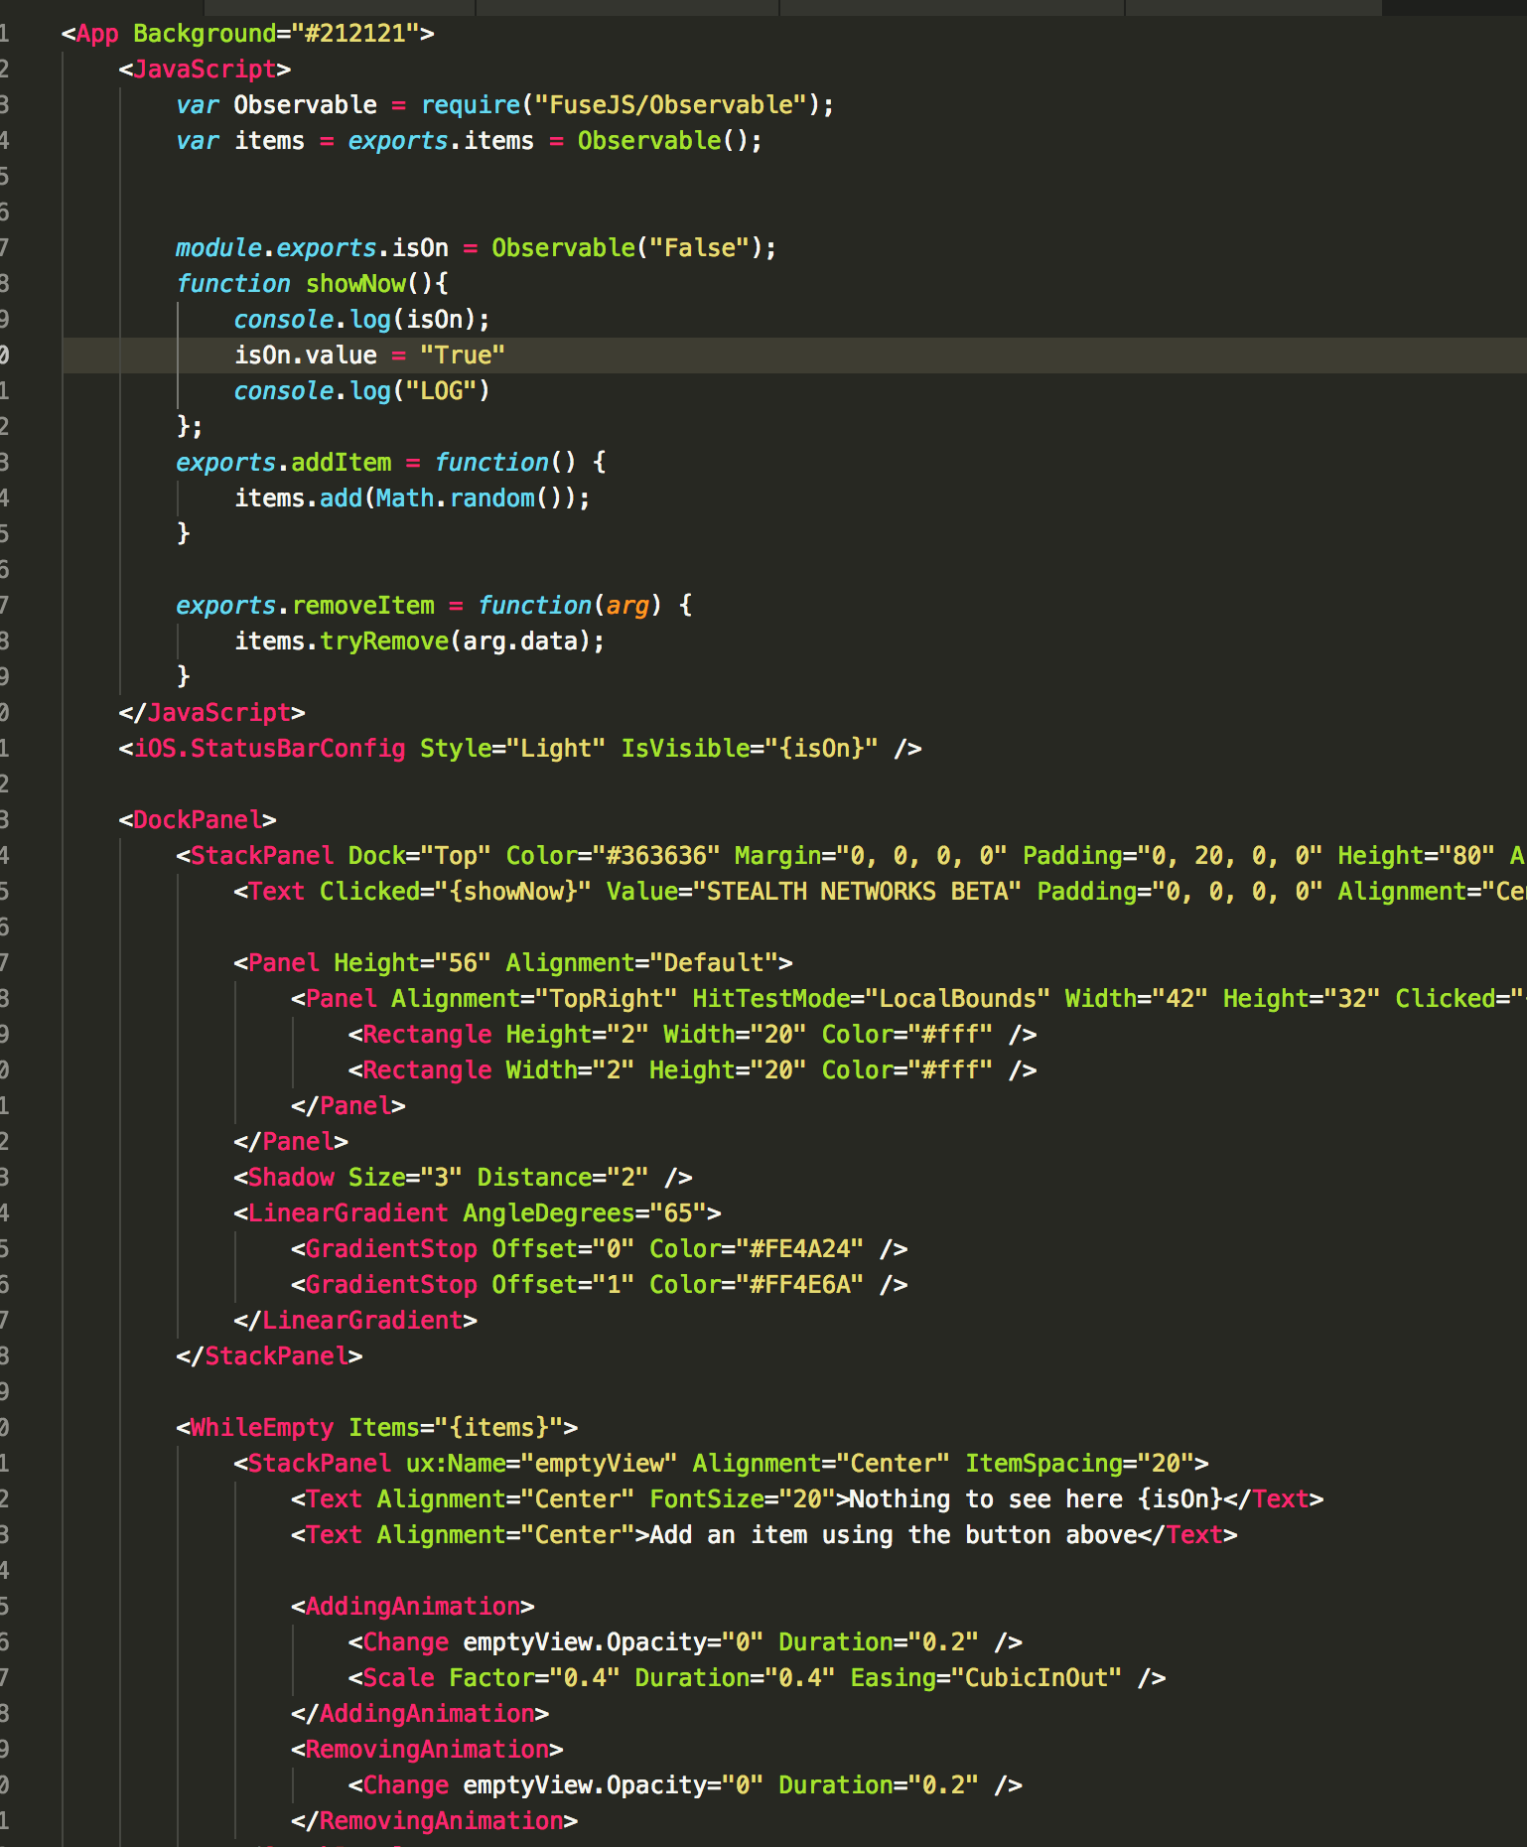Click the orange arg parameter in removeItem

pos(626,606)
